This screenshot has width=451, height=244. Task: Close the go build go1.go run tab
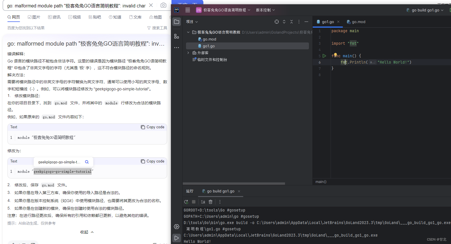[239, 191]
